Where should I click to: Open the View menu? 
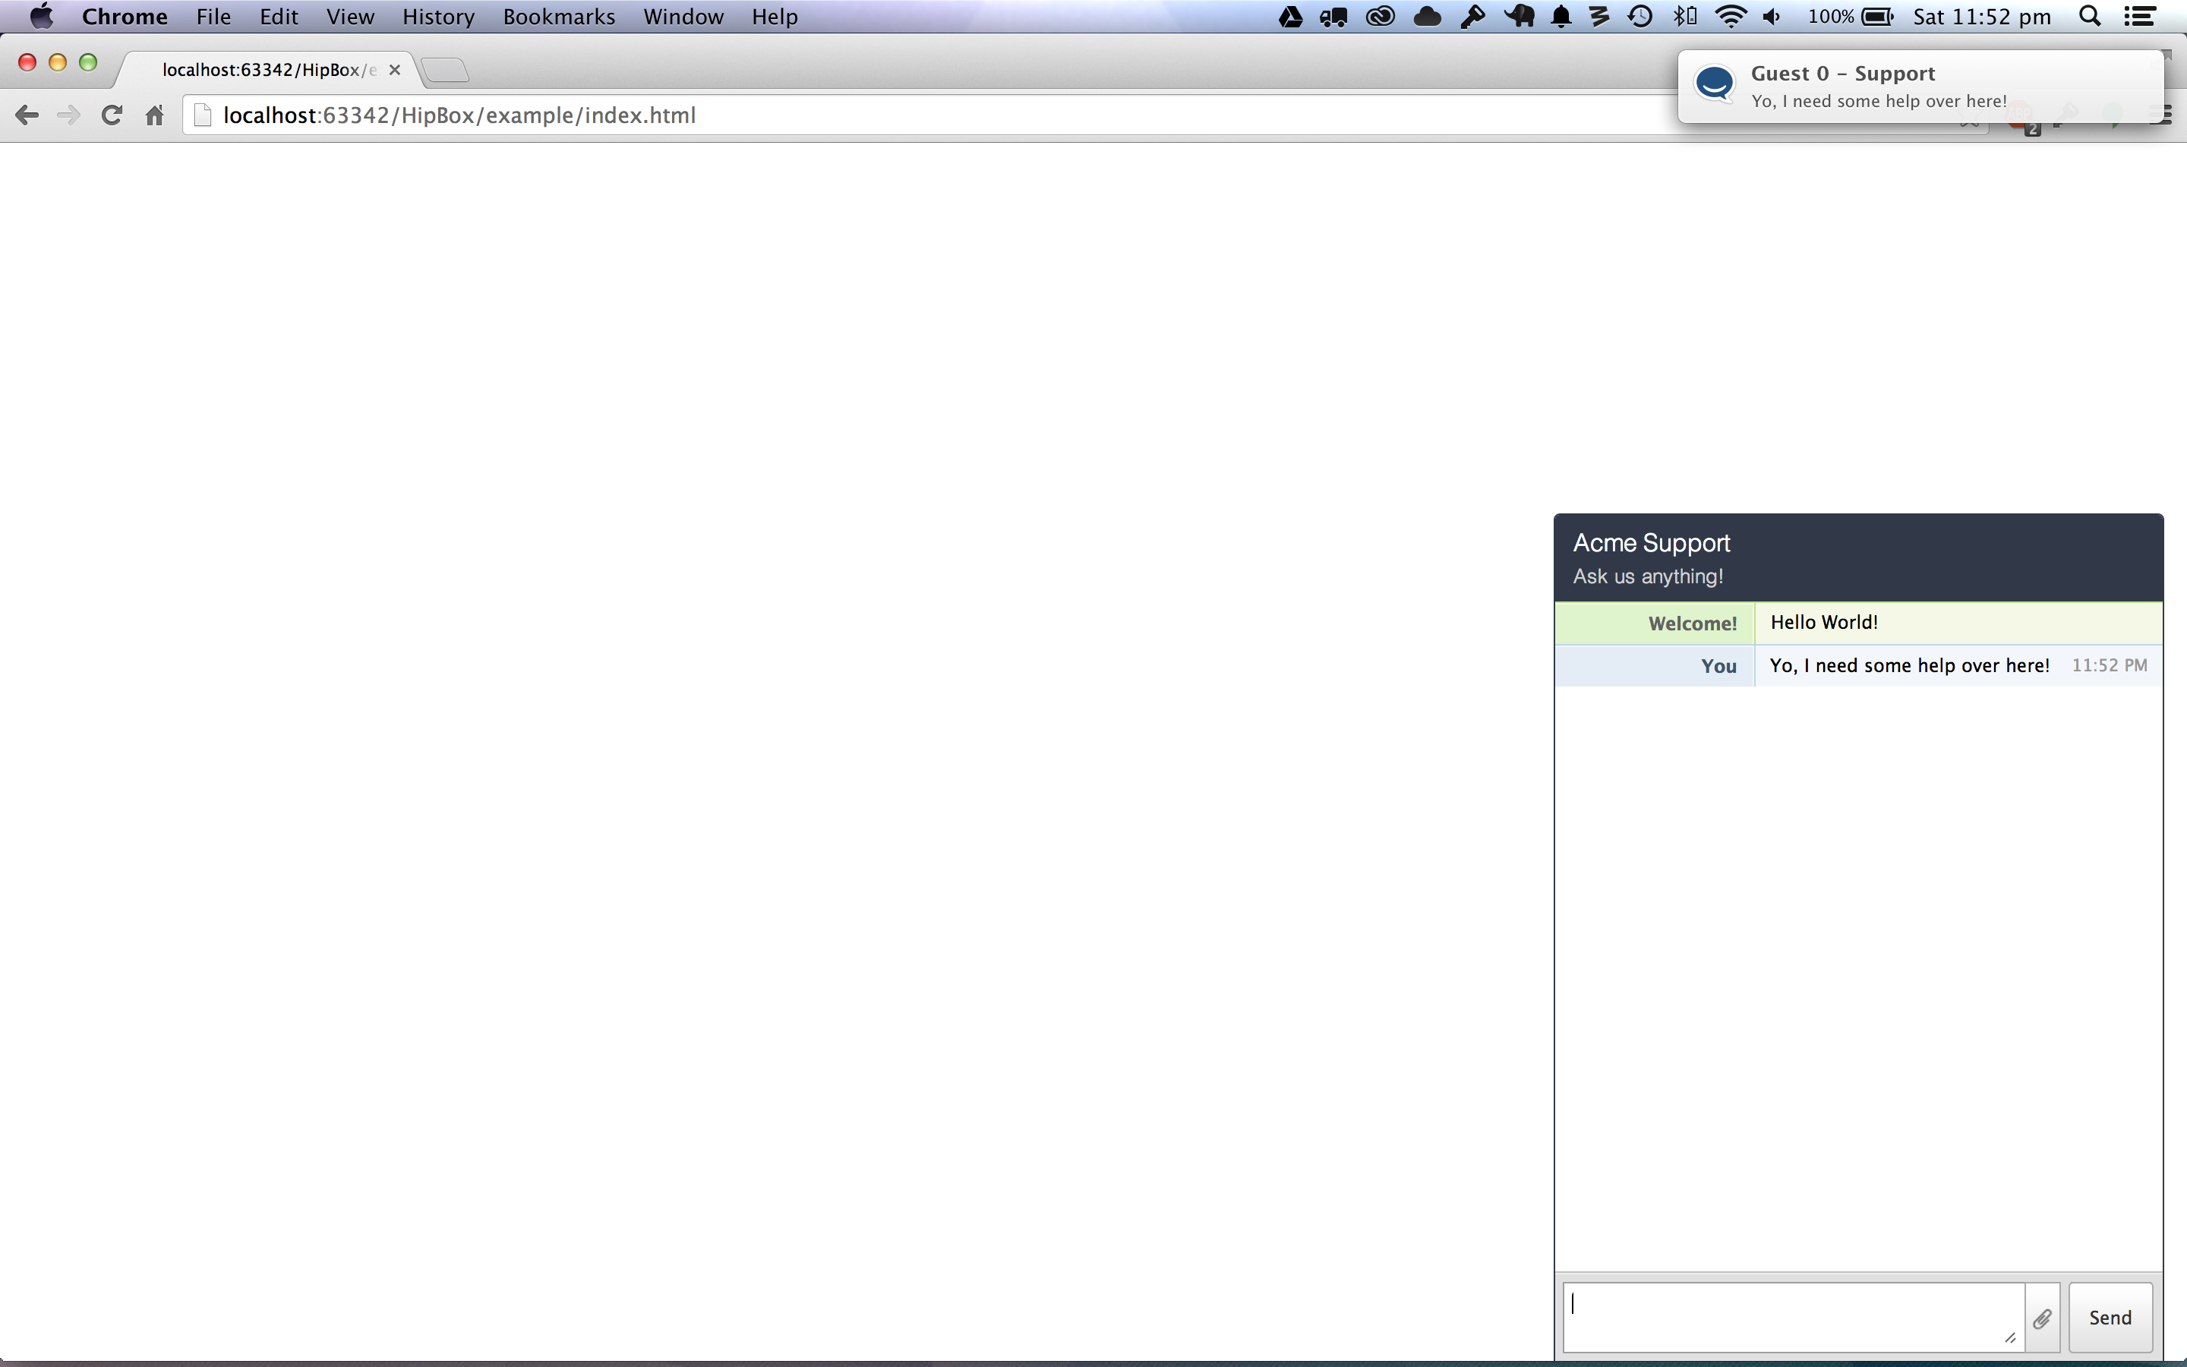click(350, 16)
